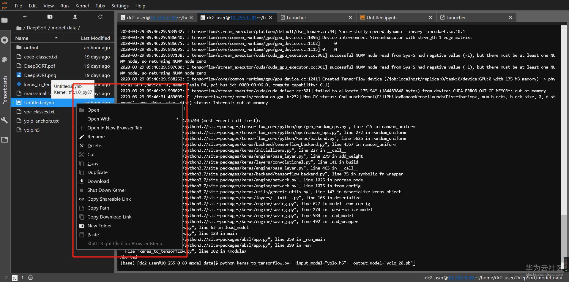Select coco_classes.txt in file list
Image resolution: width=569 pixels, height=282 pixels.
pyautogui.click(x=63, y=57)
